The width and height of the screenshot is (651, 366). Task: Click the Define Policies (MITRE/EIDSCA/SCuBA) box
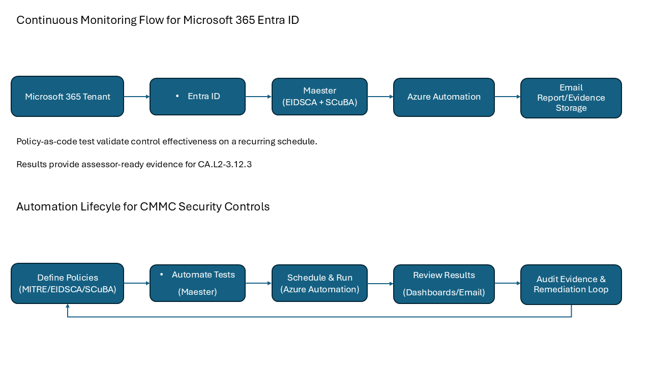67,284
